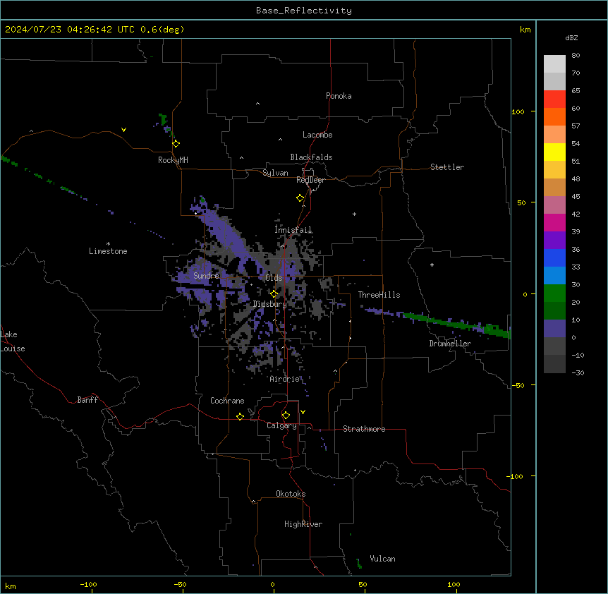Click the magenta 42 dBZ legend swatch
The height and width of the screenshot is (594, 608).
(554, 222)
